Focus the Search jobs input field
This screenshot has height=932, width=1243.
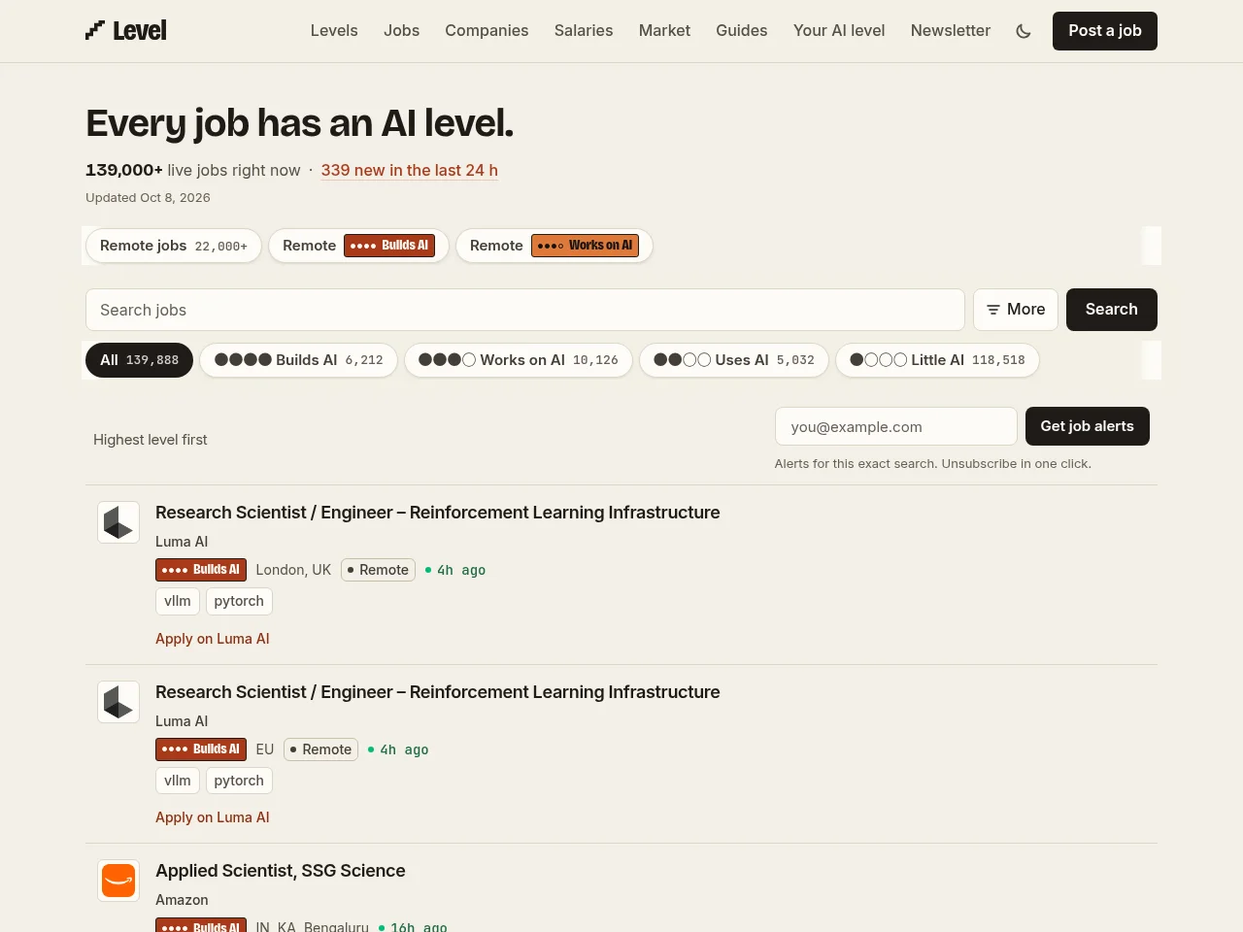click(x=525, y=310)
